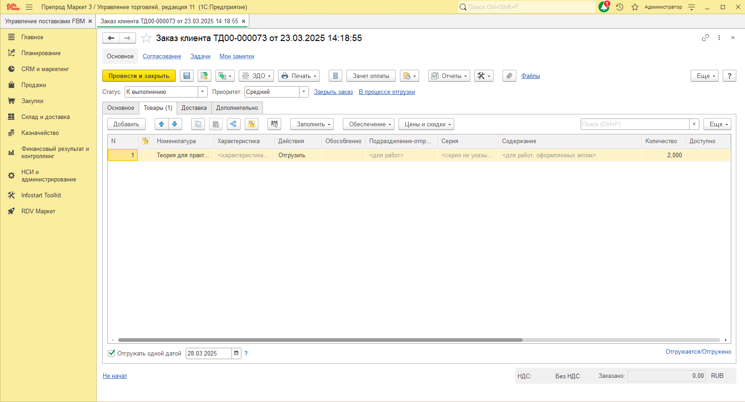This screenshot has height=402, width=745.
Task: Click the copy rows icon
Action: tap(198, 124)
